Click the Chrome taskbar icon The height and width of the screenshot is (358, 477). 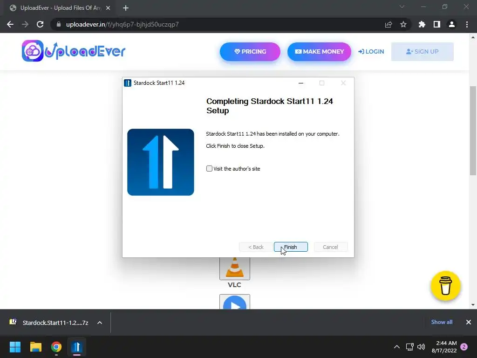coord(56,347)
